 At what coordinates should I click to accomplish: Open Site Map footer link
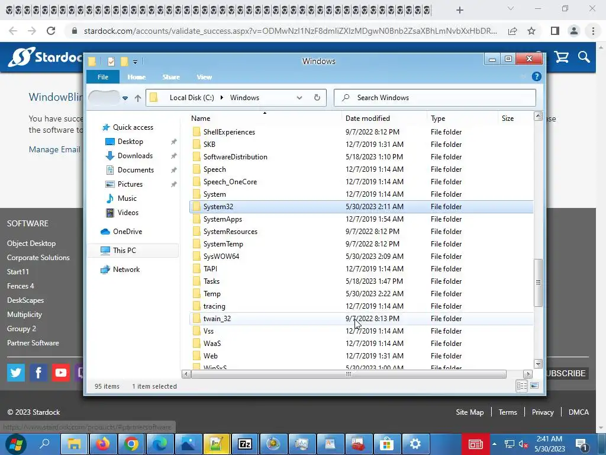click(469, 412)
